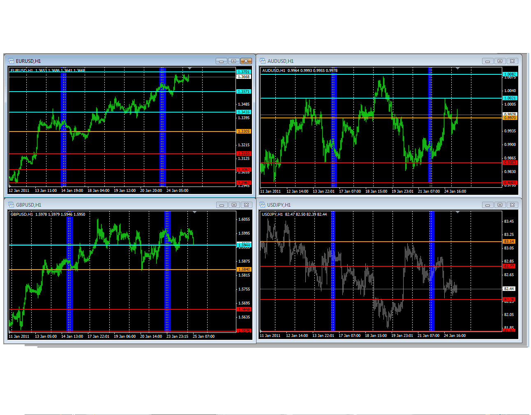The width and height of the screenshot is (531, 415).
Task: Close the EURUSD,H1 chart window
Action: pyautogui.click(x=246, y=61)
